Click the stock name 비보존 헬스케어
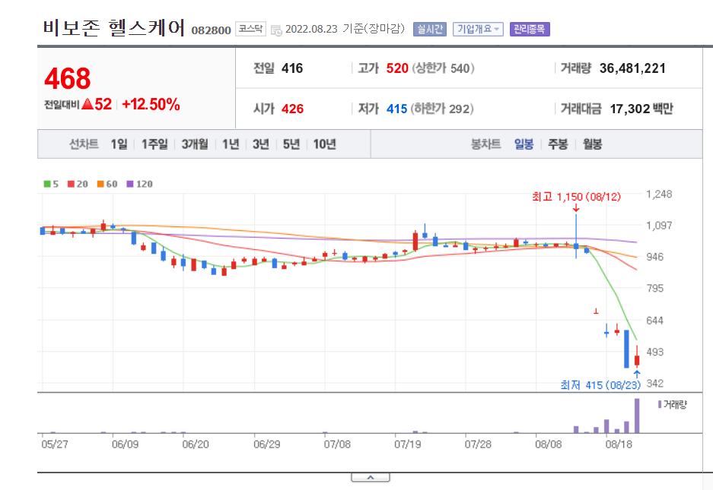The width and height of the screenshot is (713, 490). [x=113, y=27]
